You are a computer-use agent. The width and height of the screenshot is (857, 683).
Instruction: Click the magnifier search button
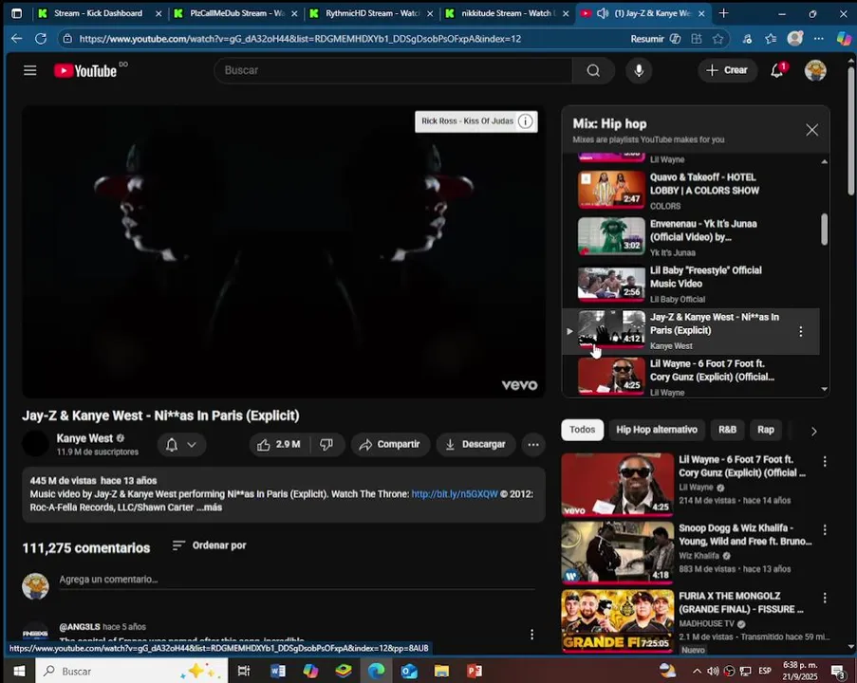[x=593, y=70]
